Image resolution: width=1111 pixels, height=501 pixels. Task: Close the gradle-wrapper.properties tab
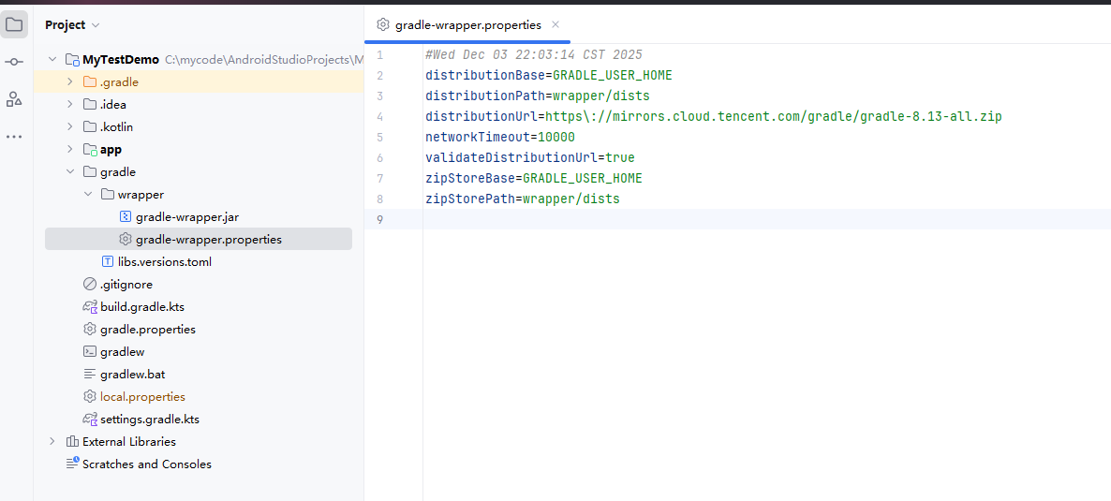tap(555, 24)
